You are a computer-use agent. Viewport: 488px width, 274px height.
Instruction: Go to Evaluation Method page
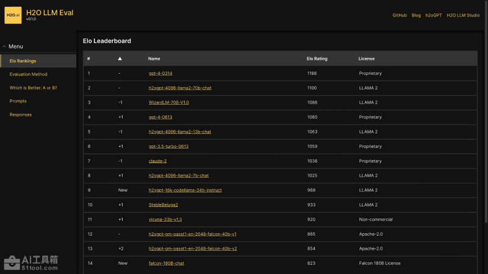coord(28,74)
